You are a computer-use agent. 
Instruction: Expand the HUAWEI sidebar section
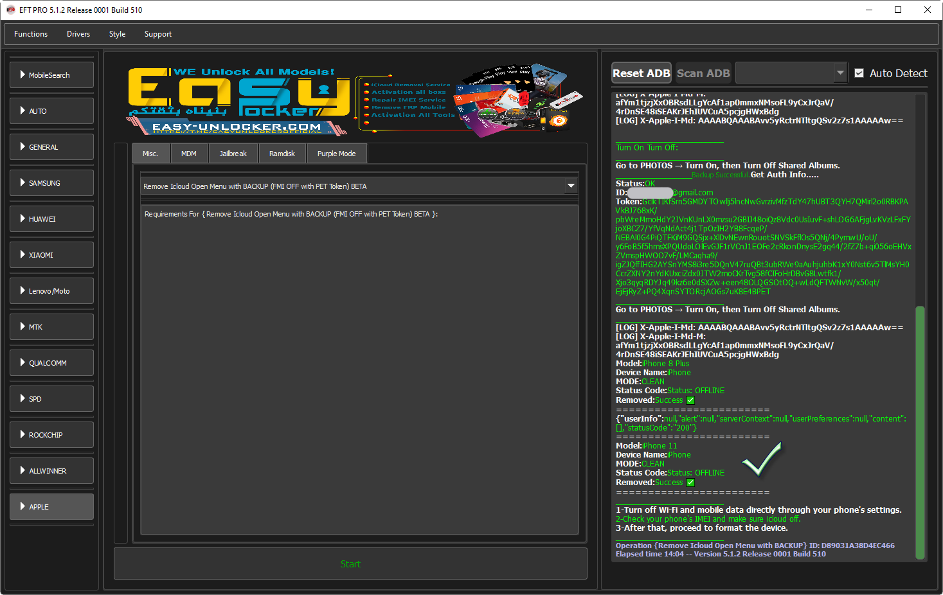(51, 219)
